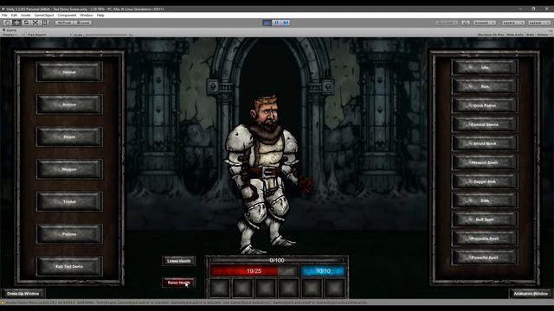The height and width of the screenshot is (311, 554).
Task: Open the Account dropdown
Action: point(485,22)
